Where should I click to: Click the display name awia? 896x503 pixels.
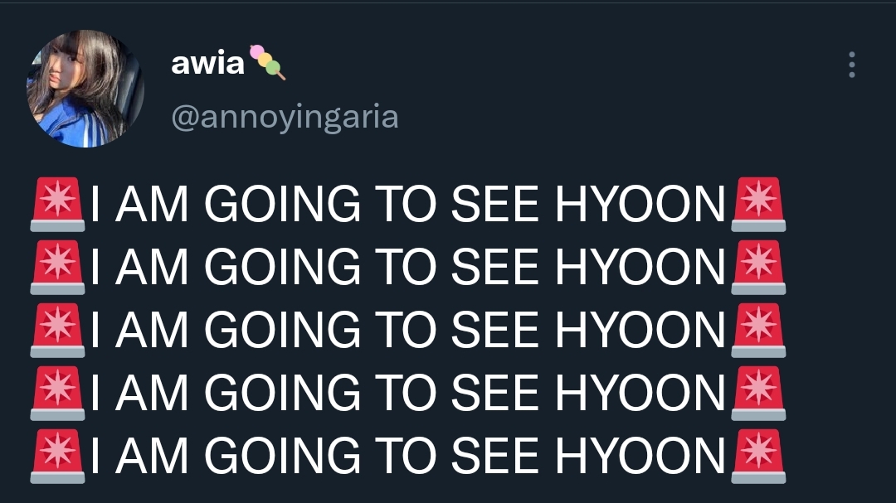pyautogui.click(x=207, y=63)
